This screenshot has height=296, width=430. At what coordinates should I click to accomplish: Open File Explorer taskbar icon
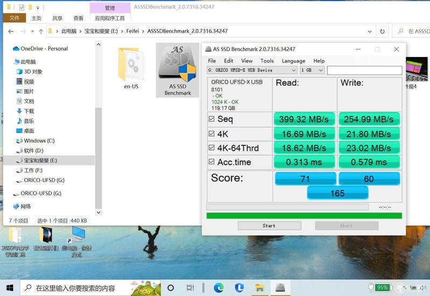pyautogui.click(x=260, y=288)
